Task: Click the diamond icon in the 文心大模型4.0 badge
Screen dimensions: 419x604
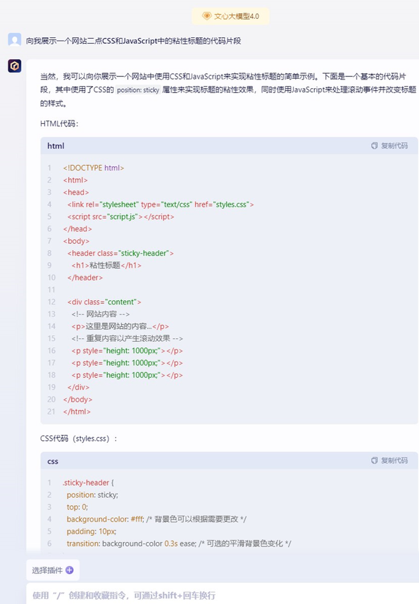Action: pyautogui.click(x=206, y=16)
